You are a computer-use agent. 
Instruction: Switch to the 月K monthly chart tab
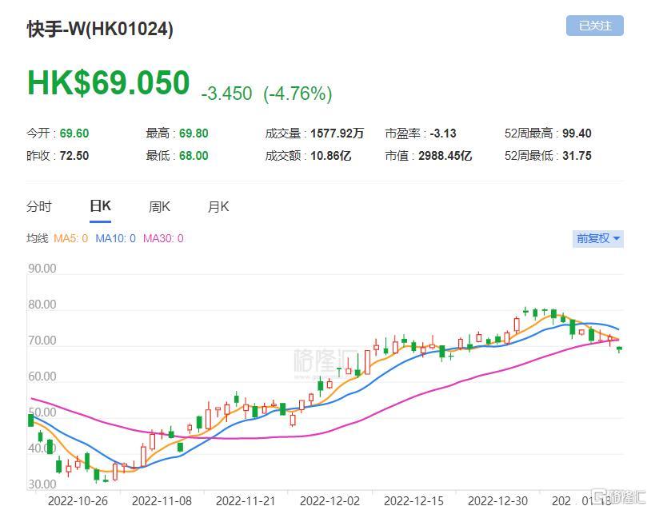coord(218,206)
